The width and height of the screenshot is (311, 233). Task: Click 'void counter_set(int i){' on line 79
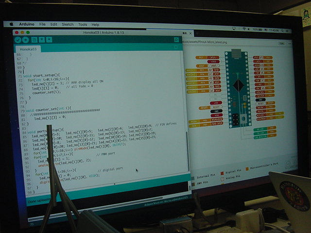pos(49,109)
